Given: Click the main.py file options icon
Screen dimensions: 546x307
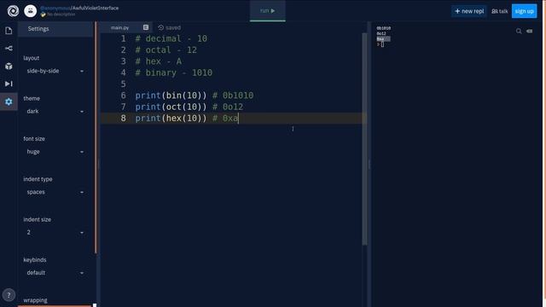Looking at the screenshot, I should [146, 27].
